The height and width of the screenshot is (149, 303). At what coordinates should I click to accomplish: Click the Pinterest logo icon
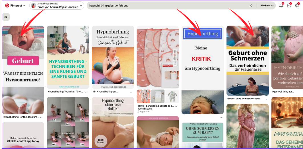pos(7,6)
